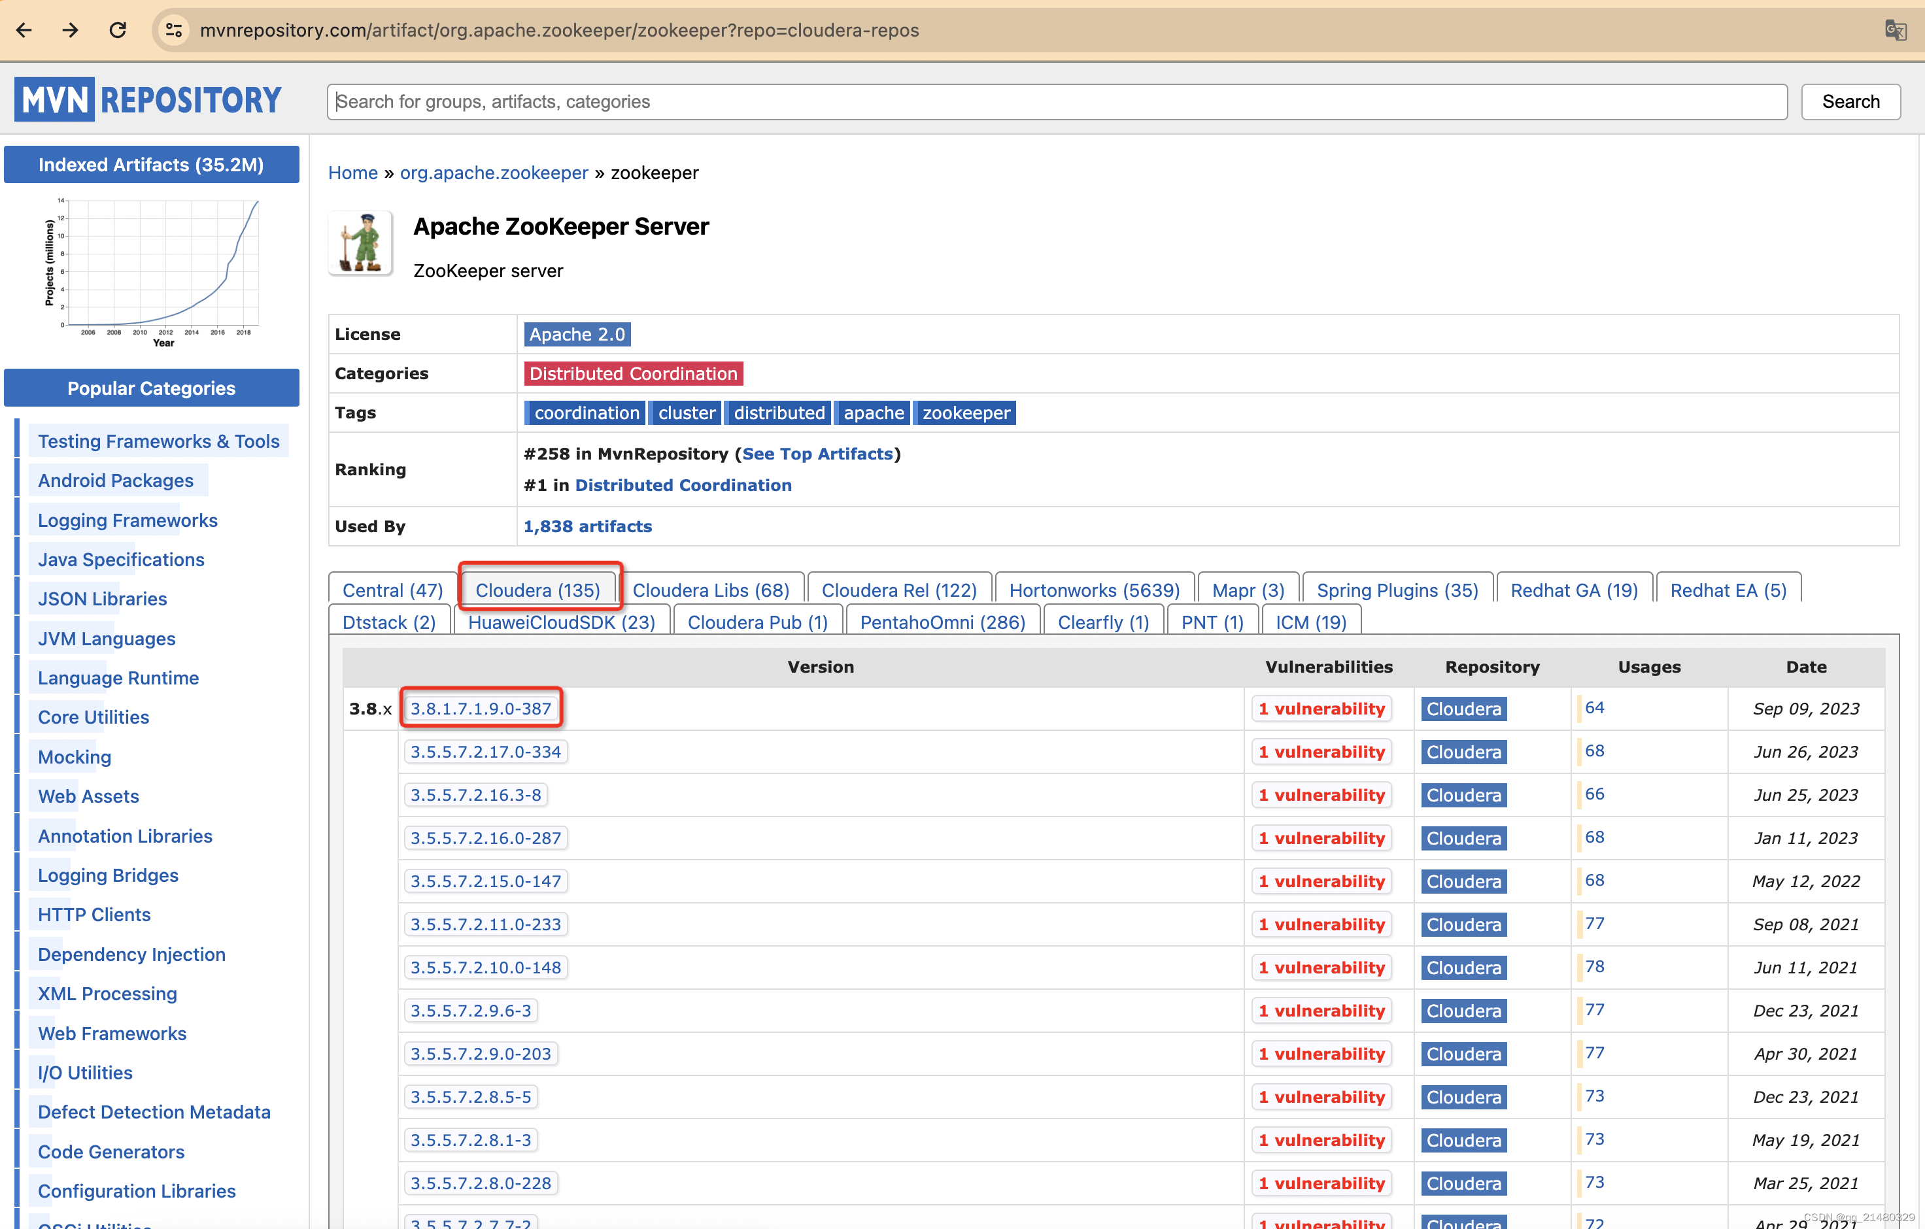Open usages count 64 for Sep 09, 2023

point(1594,707)
